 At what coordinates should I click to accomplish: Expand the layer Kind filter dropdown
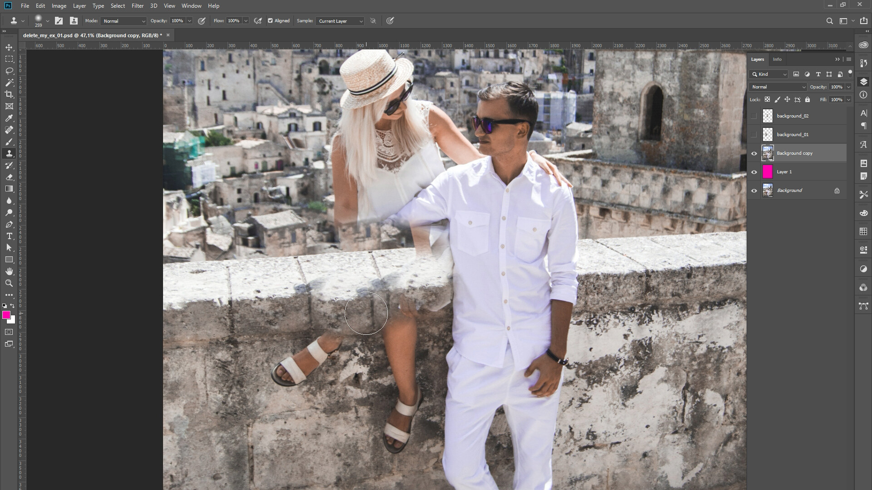tap(769, 74)
